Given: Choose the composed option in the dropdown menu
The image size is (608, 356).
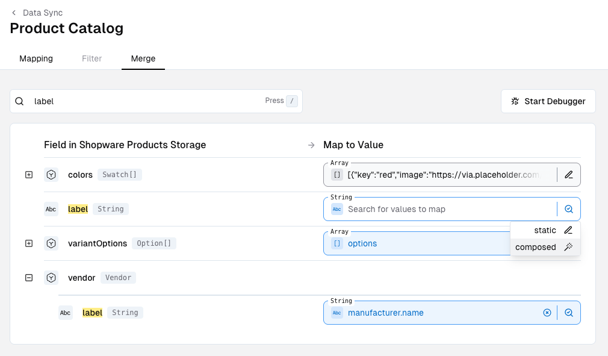Looking at the screenshot, I should (x=536, y=247).
